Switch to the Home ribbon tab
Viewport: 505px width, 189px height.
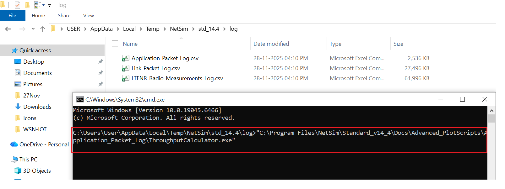pyautogui.click(x=38, y=15)
